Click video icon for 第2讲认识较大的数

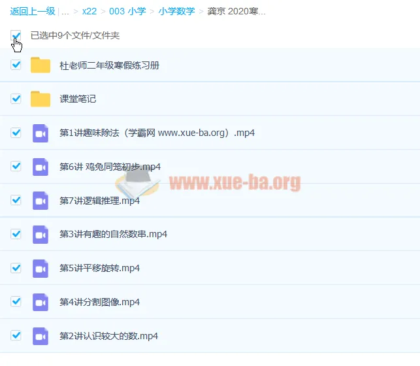pos(40,337)
